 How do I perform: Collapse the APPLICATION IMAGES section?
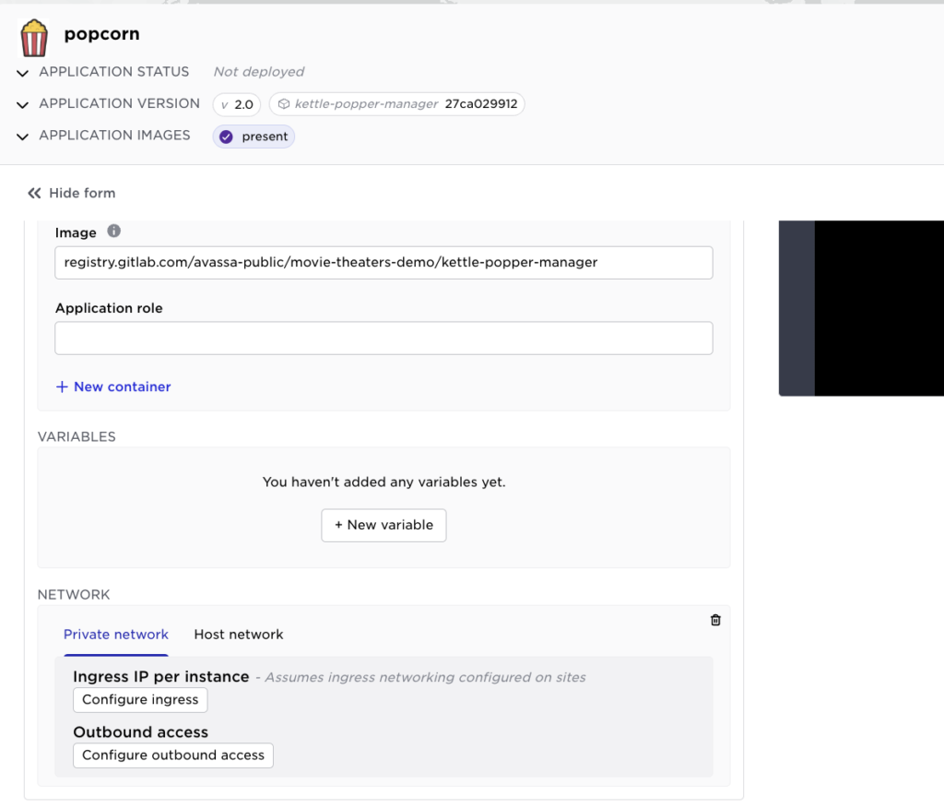[22, 136]
